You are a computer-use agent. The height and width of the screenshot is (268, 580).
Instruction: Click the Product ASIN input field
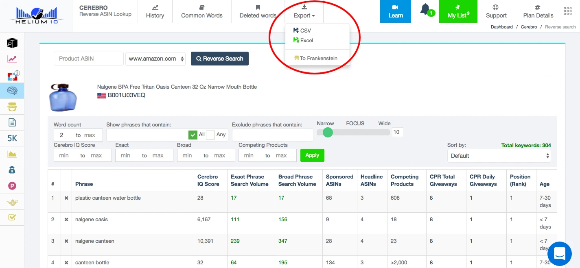(x=88, y=59)
